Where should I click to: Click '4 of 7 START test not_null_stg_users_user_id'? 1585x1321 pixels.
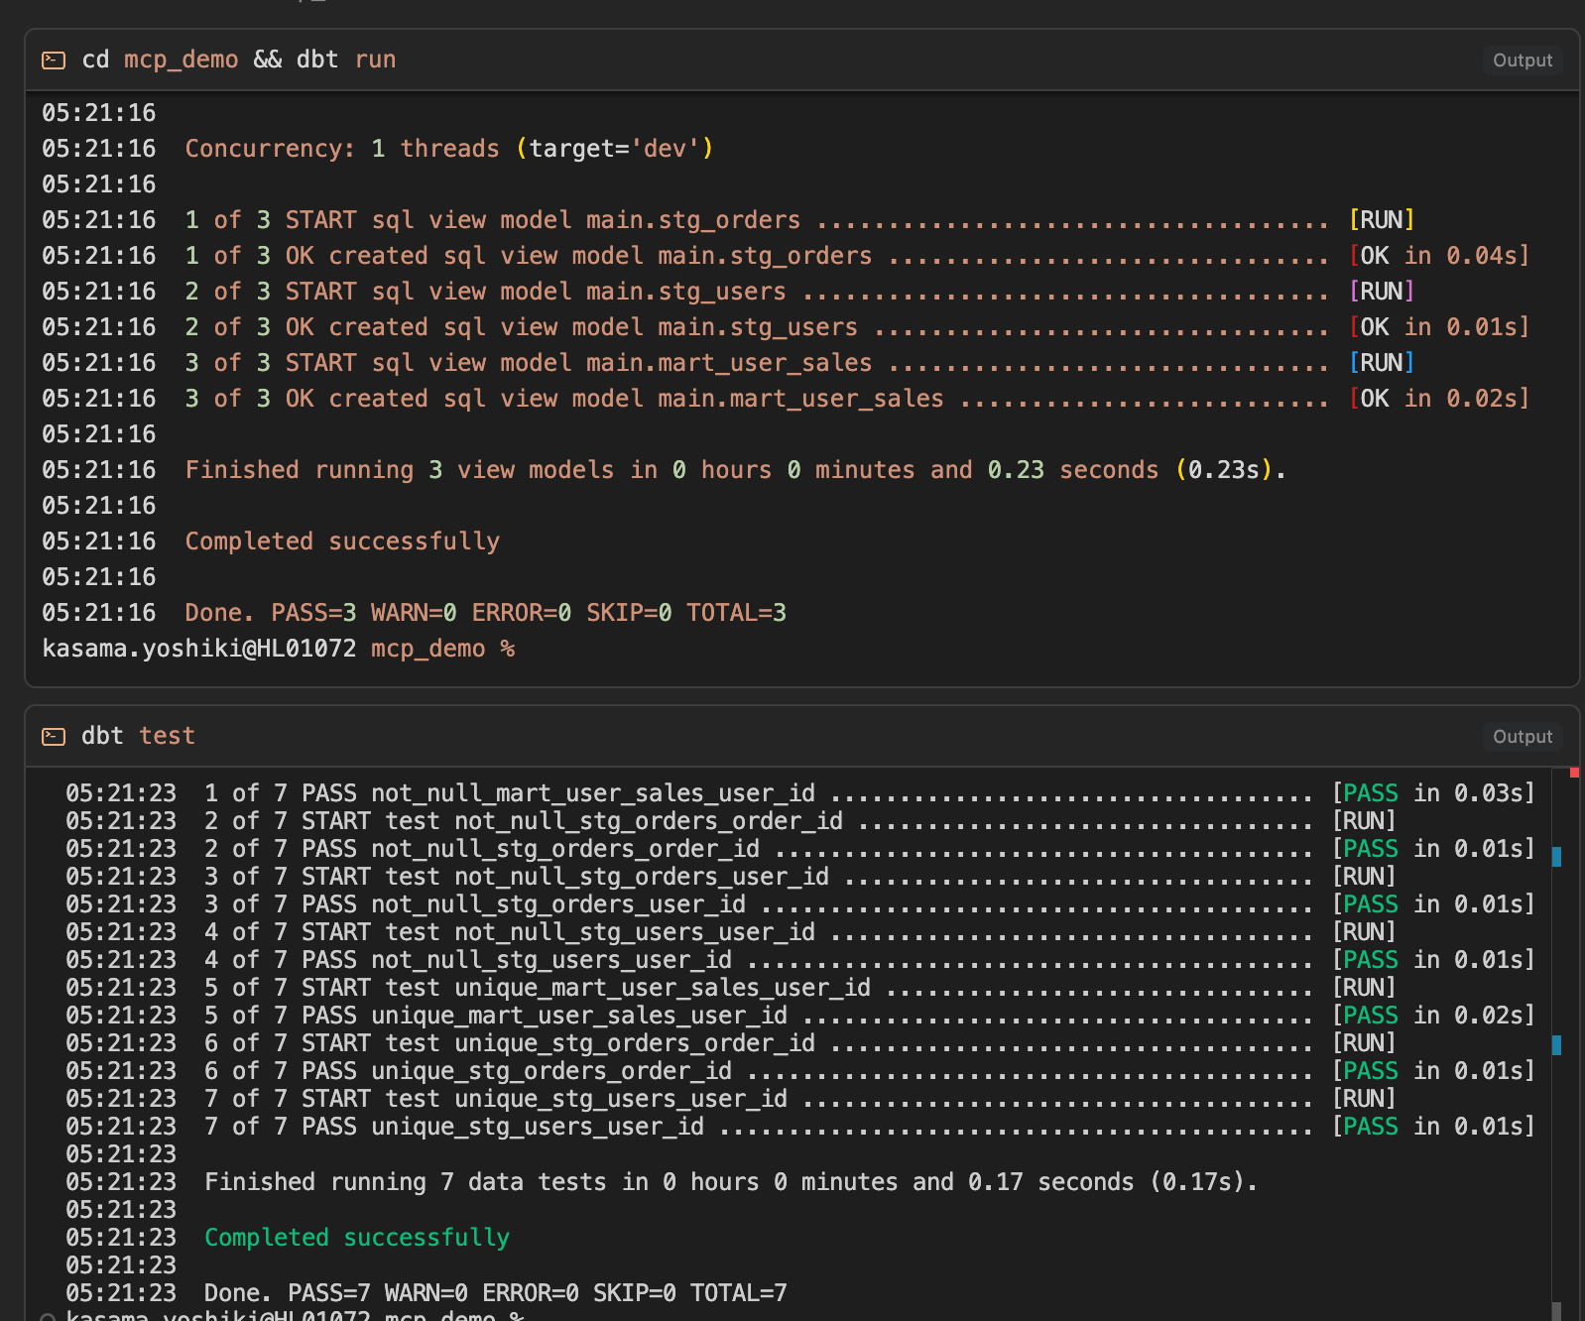(510, 932)
